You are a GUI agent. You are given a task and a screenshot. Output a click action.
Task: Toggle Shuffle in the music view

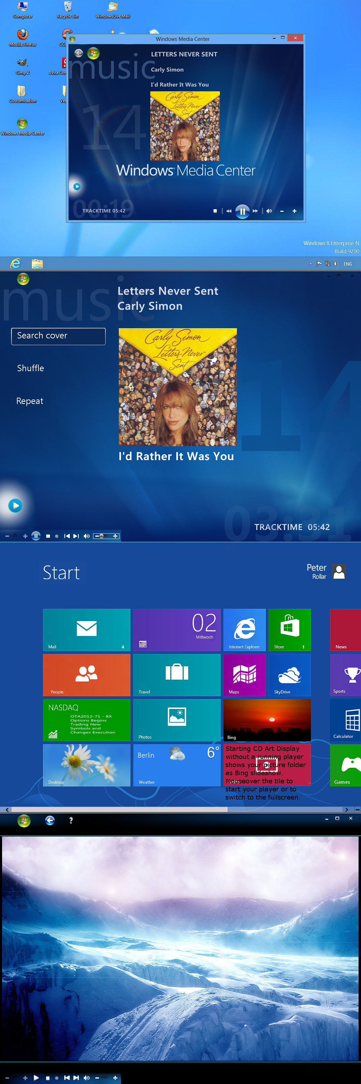(31, 368)
